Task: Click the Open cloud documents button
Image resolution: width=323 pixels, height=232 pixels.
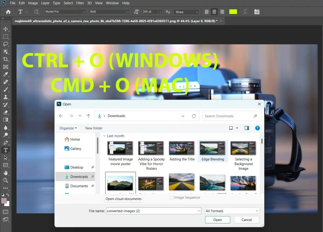Action: 124,199
